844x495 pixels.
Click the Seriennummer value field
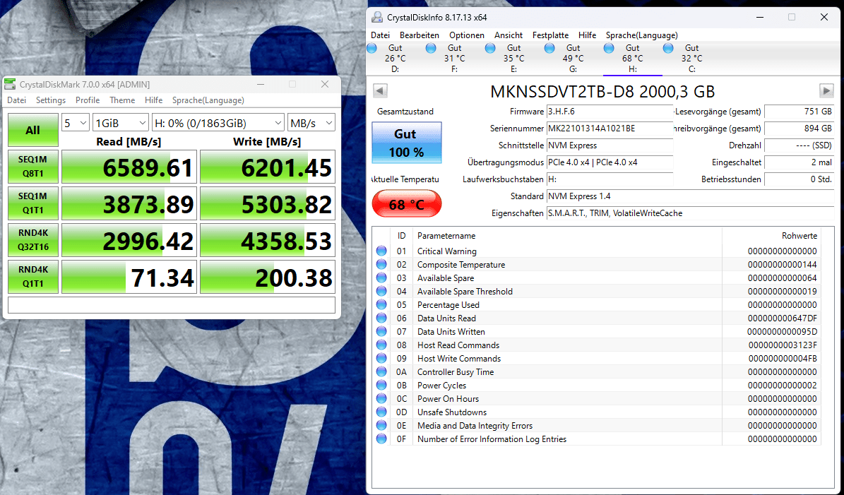[610, 129]
